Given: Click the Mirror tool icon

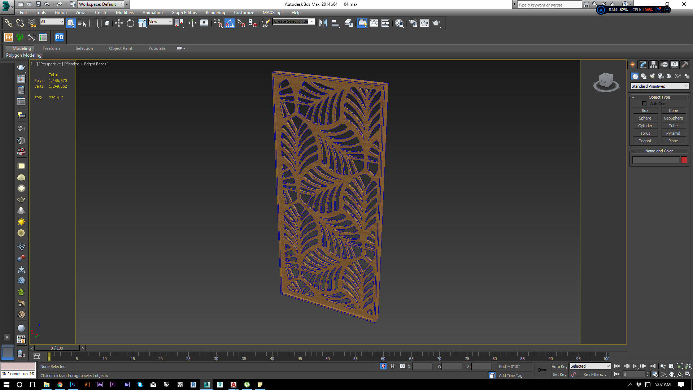Looking at the screenshot, I should (x=323, y=23).
